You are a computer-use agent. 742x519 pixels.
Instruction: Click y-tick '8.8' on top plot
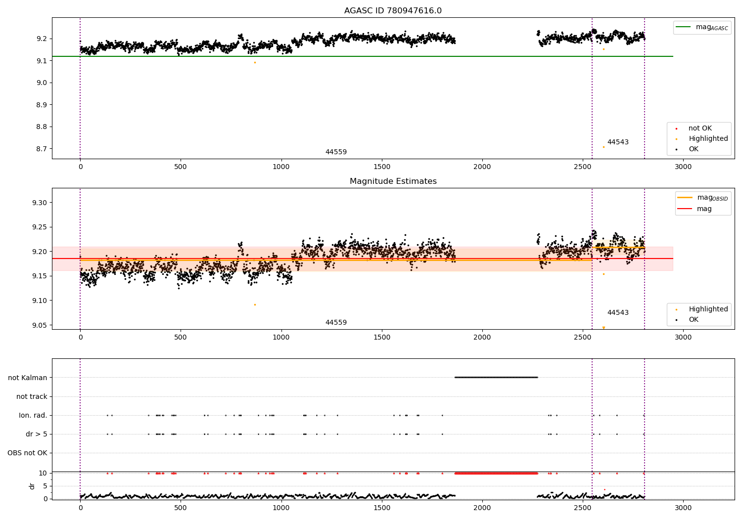pyautogui.click(x=41, y=127)
